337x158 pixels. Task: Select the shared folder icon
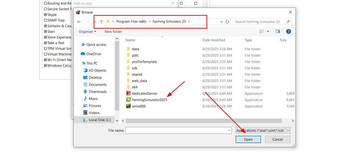point(128,75)
